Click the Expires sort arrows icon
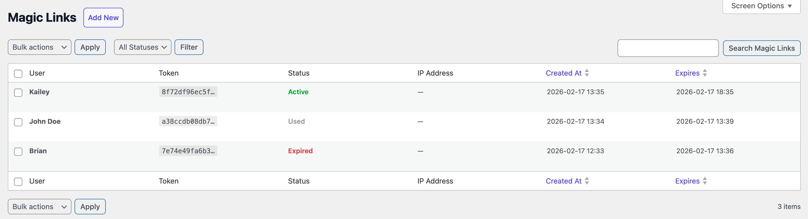 (x=705, y=73)
